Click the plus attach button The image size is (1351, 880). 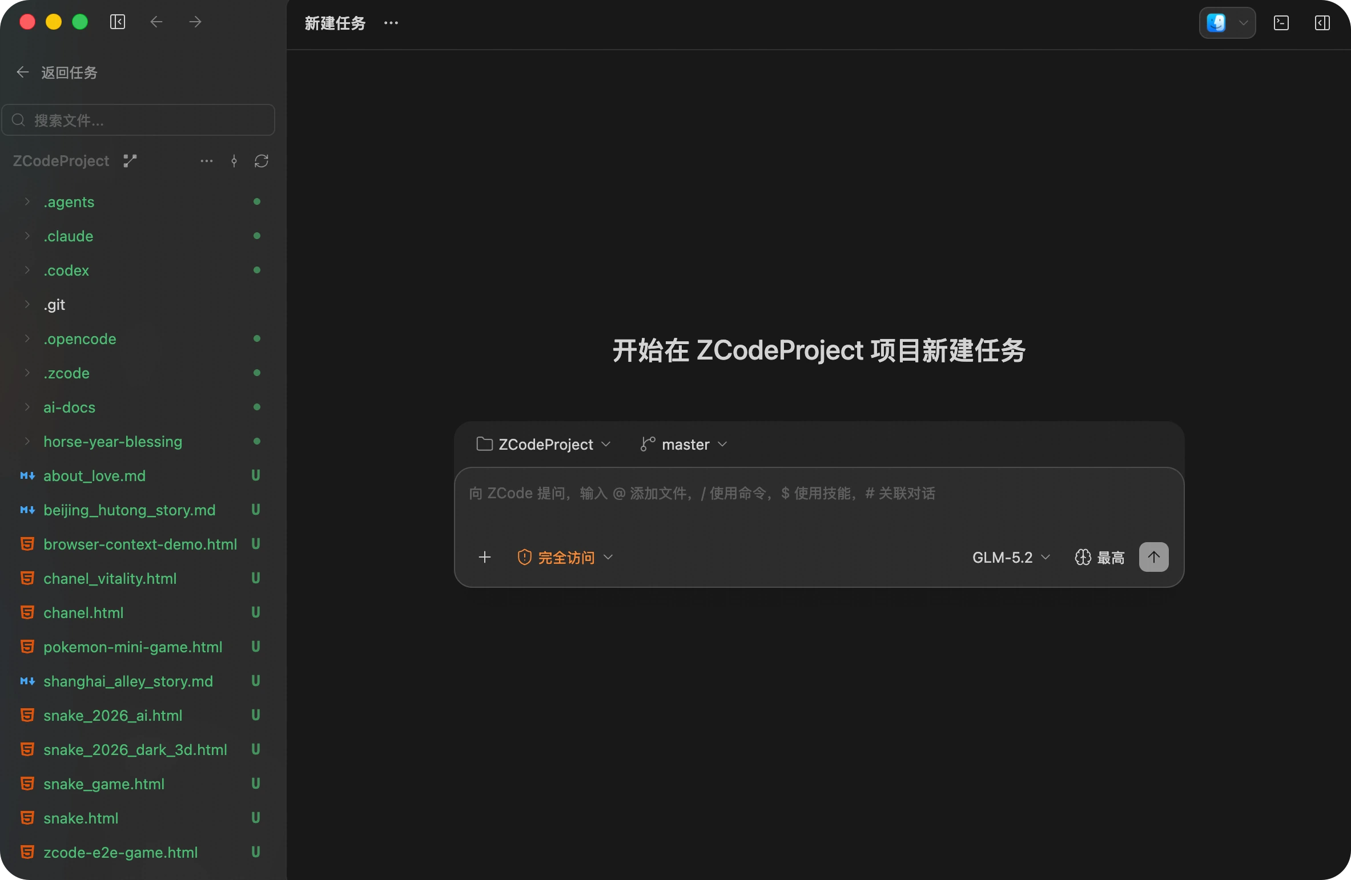pyautogui.click(x=485, y=557)
